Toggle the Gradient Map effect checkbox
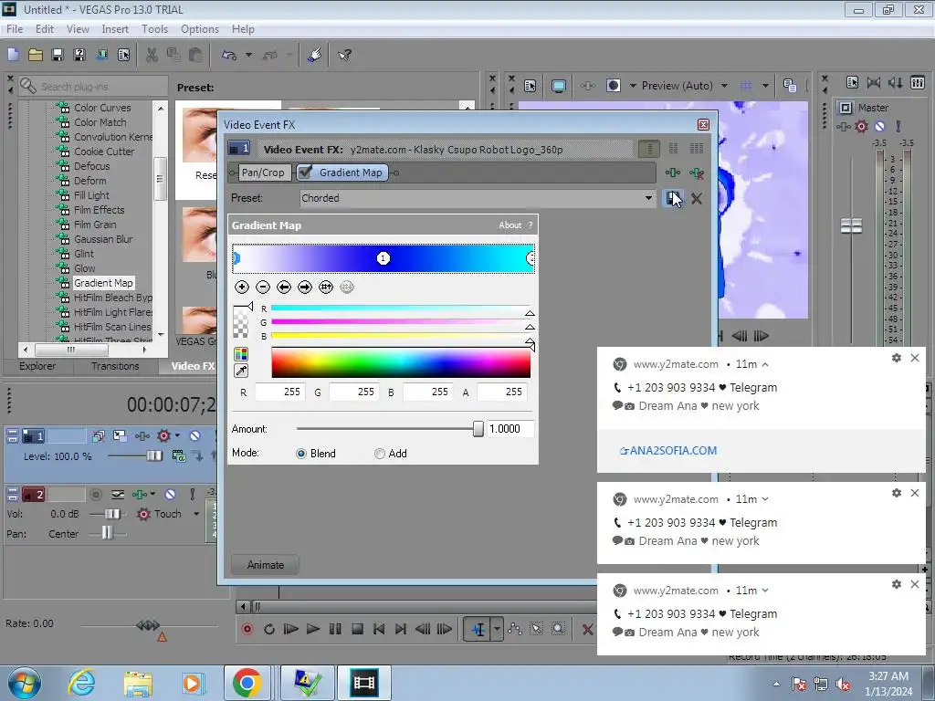 pos(305,173)
